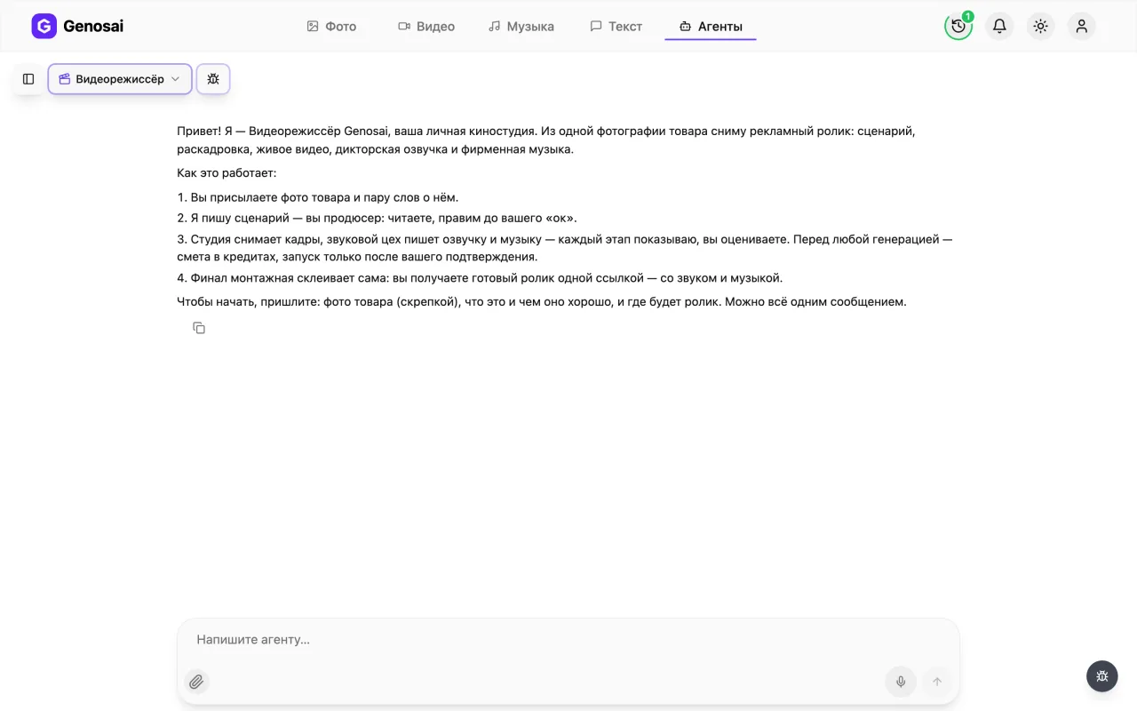
Task: Expand the Видеорежиссёр agent dropdown
Action: click(x=120, y=79)
